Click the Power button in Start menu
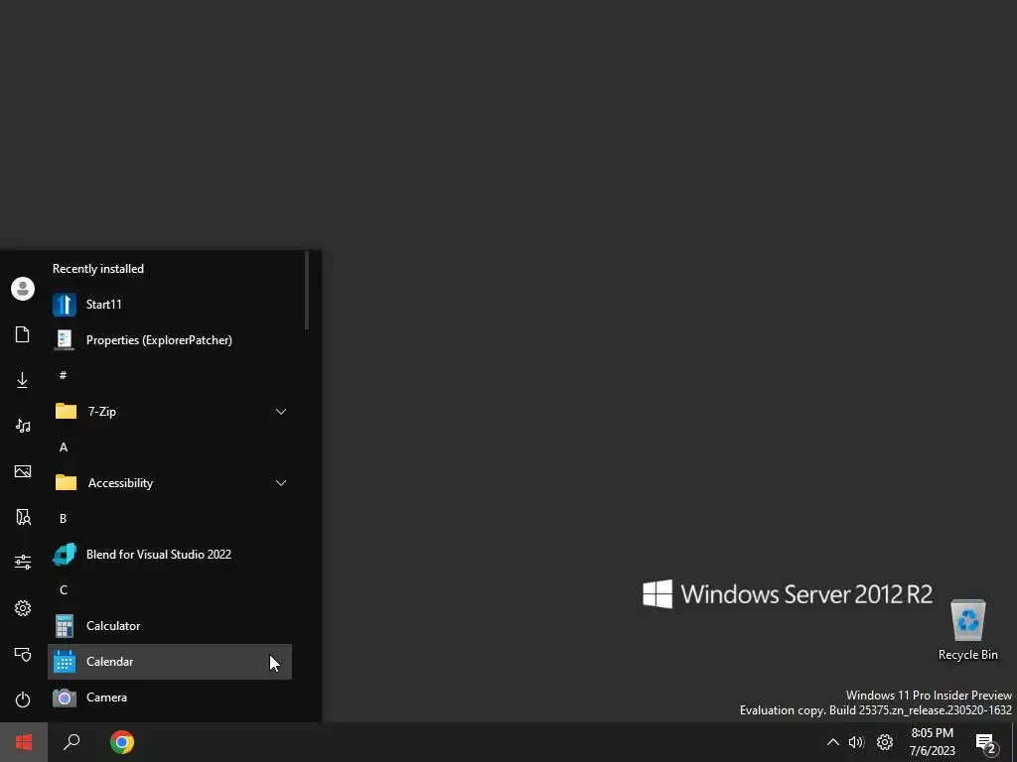Screen dimensions: 1017x762 point(23,699)
